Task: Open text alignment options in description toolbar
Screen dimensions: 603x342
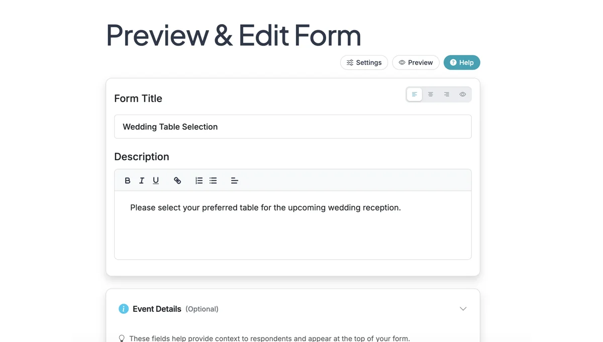Action: click(234, 181)
